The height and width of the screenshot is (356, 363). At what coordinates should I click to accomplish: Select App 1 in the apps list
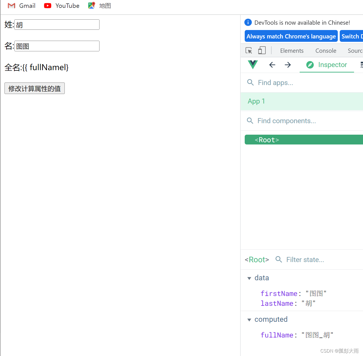(256, 101)
